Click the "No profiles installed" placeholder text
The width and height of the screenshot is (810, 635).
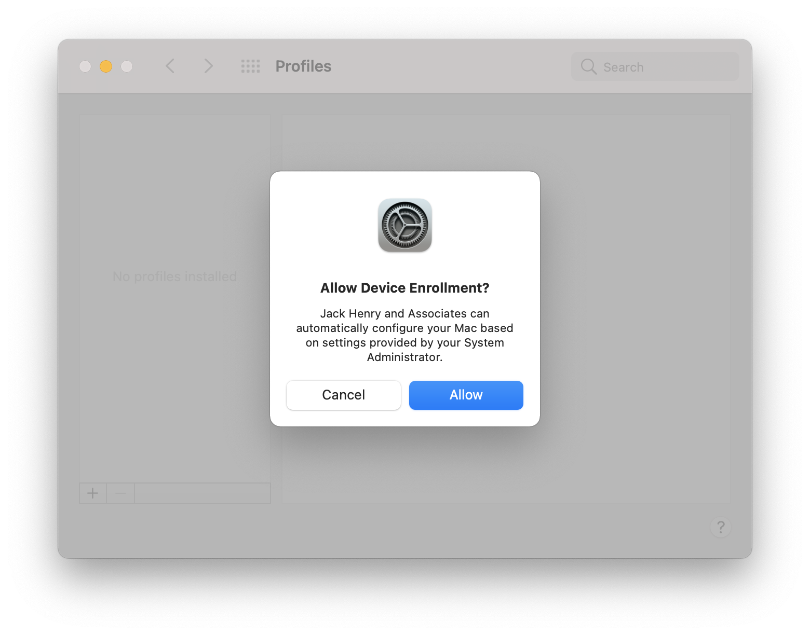[x=174, y=277]
